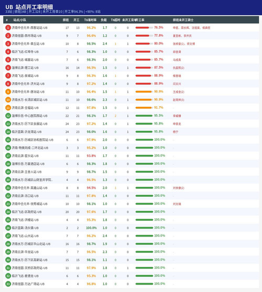
Task: Click the started count 14 in row 6
Action: (x=78, y=68)
